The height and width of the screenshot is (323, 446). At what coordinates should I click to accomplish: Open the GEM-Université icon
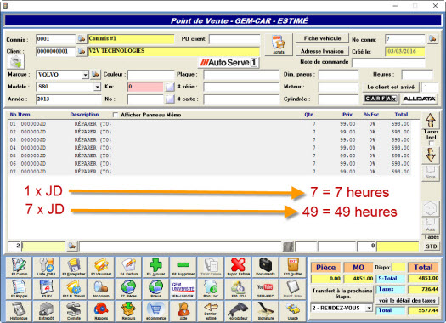pyautogui.click(x=183, y=289)
